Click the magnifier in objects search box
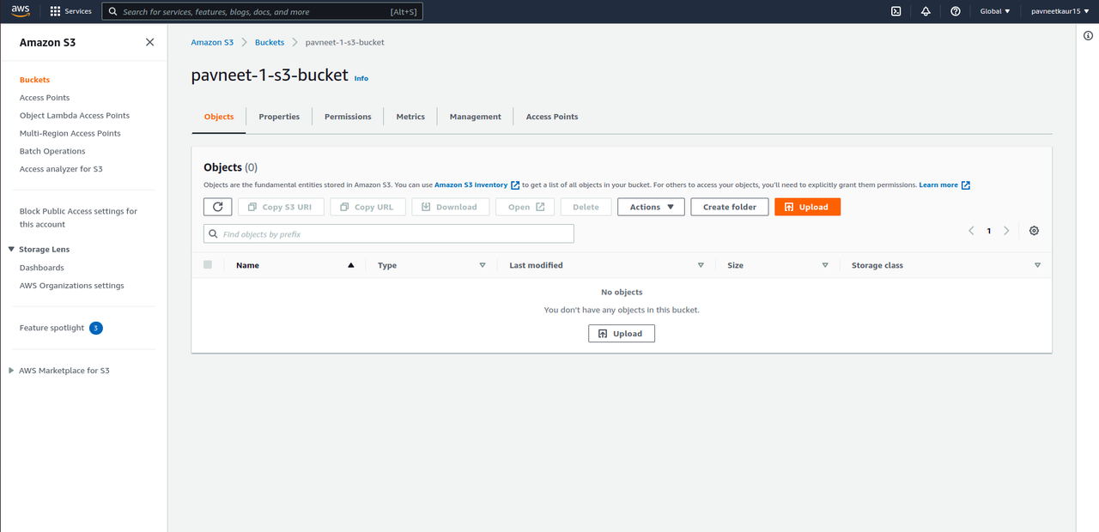The width and height of the screenshot is (1099, 532). (x=213, y=233)
